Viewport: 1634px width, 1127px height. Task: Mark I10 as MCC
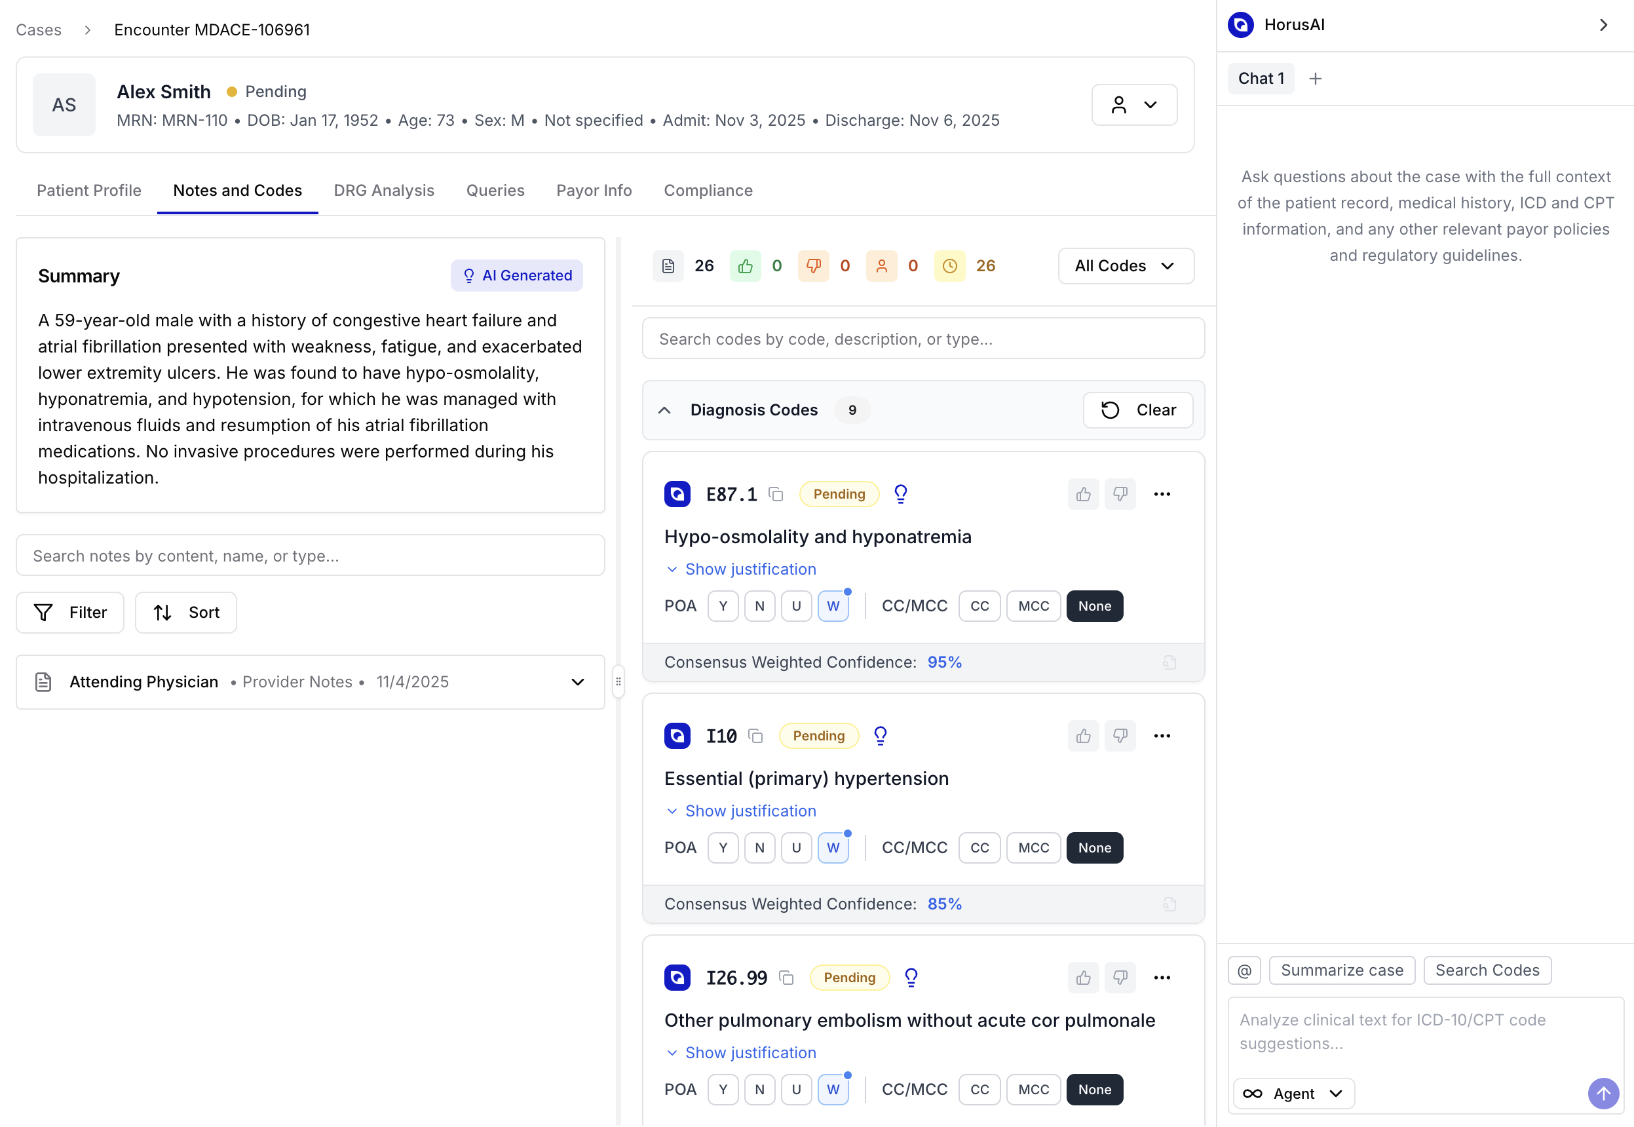click(x=1033, y=848)
